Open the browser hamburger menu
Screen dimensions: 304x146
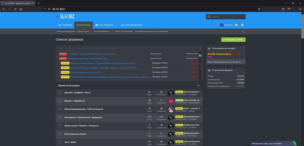(x=300, y=9)
